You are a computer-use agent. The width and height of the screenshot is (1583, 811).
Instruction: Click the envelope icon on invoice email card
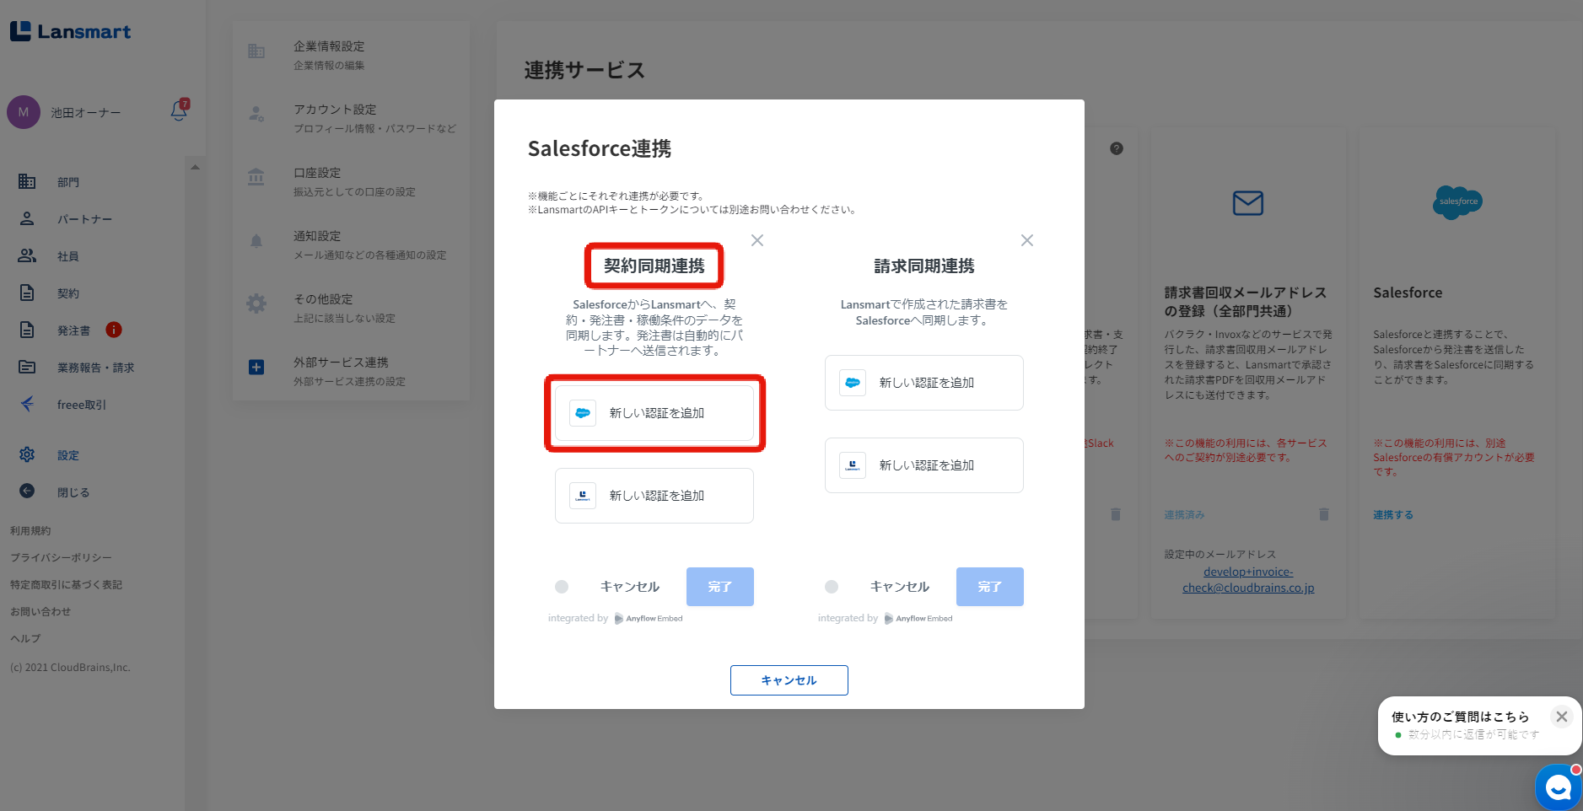[x=1248, y=203]
